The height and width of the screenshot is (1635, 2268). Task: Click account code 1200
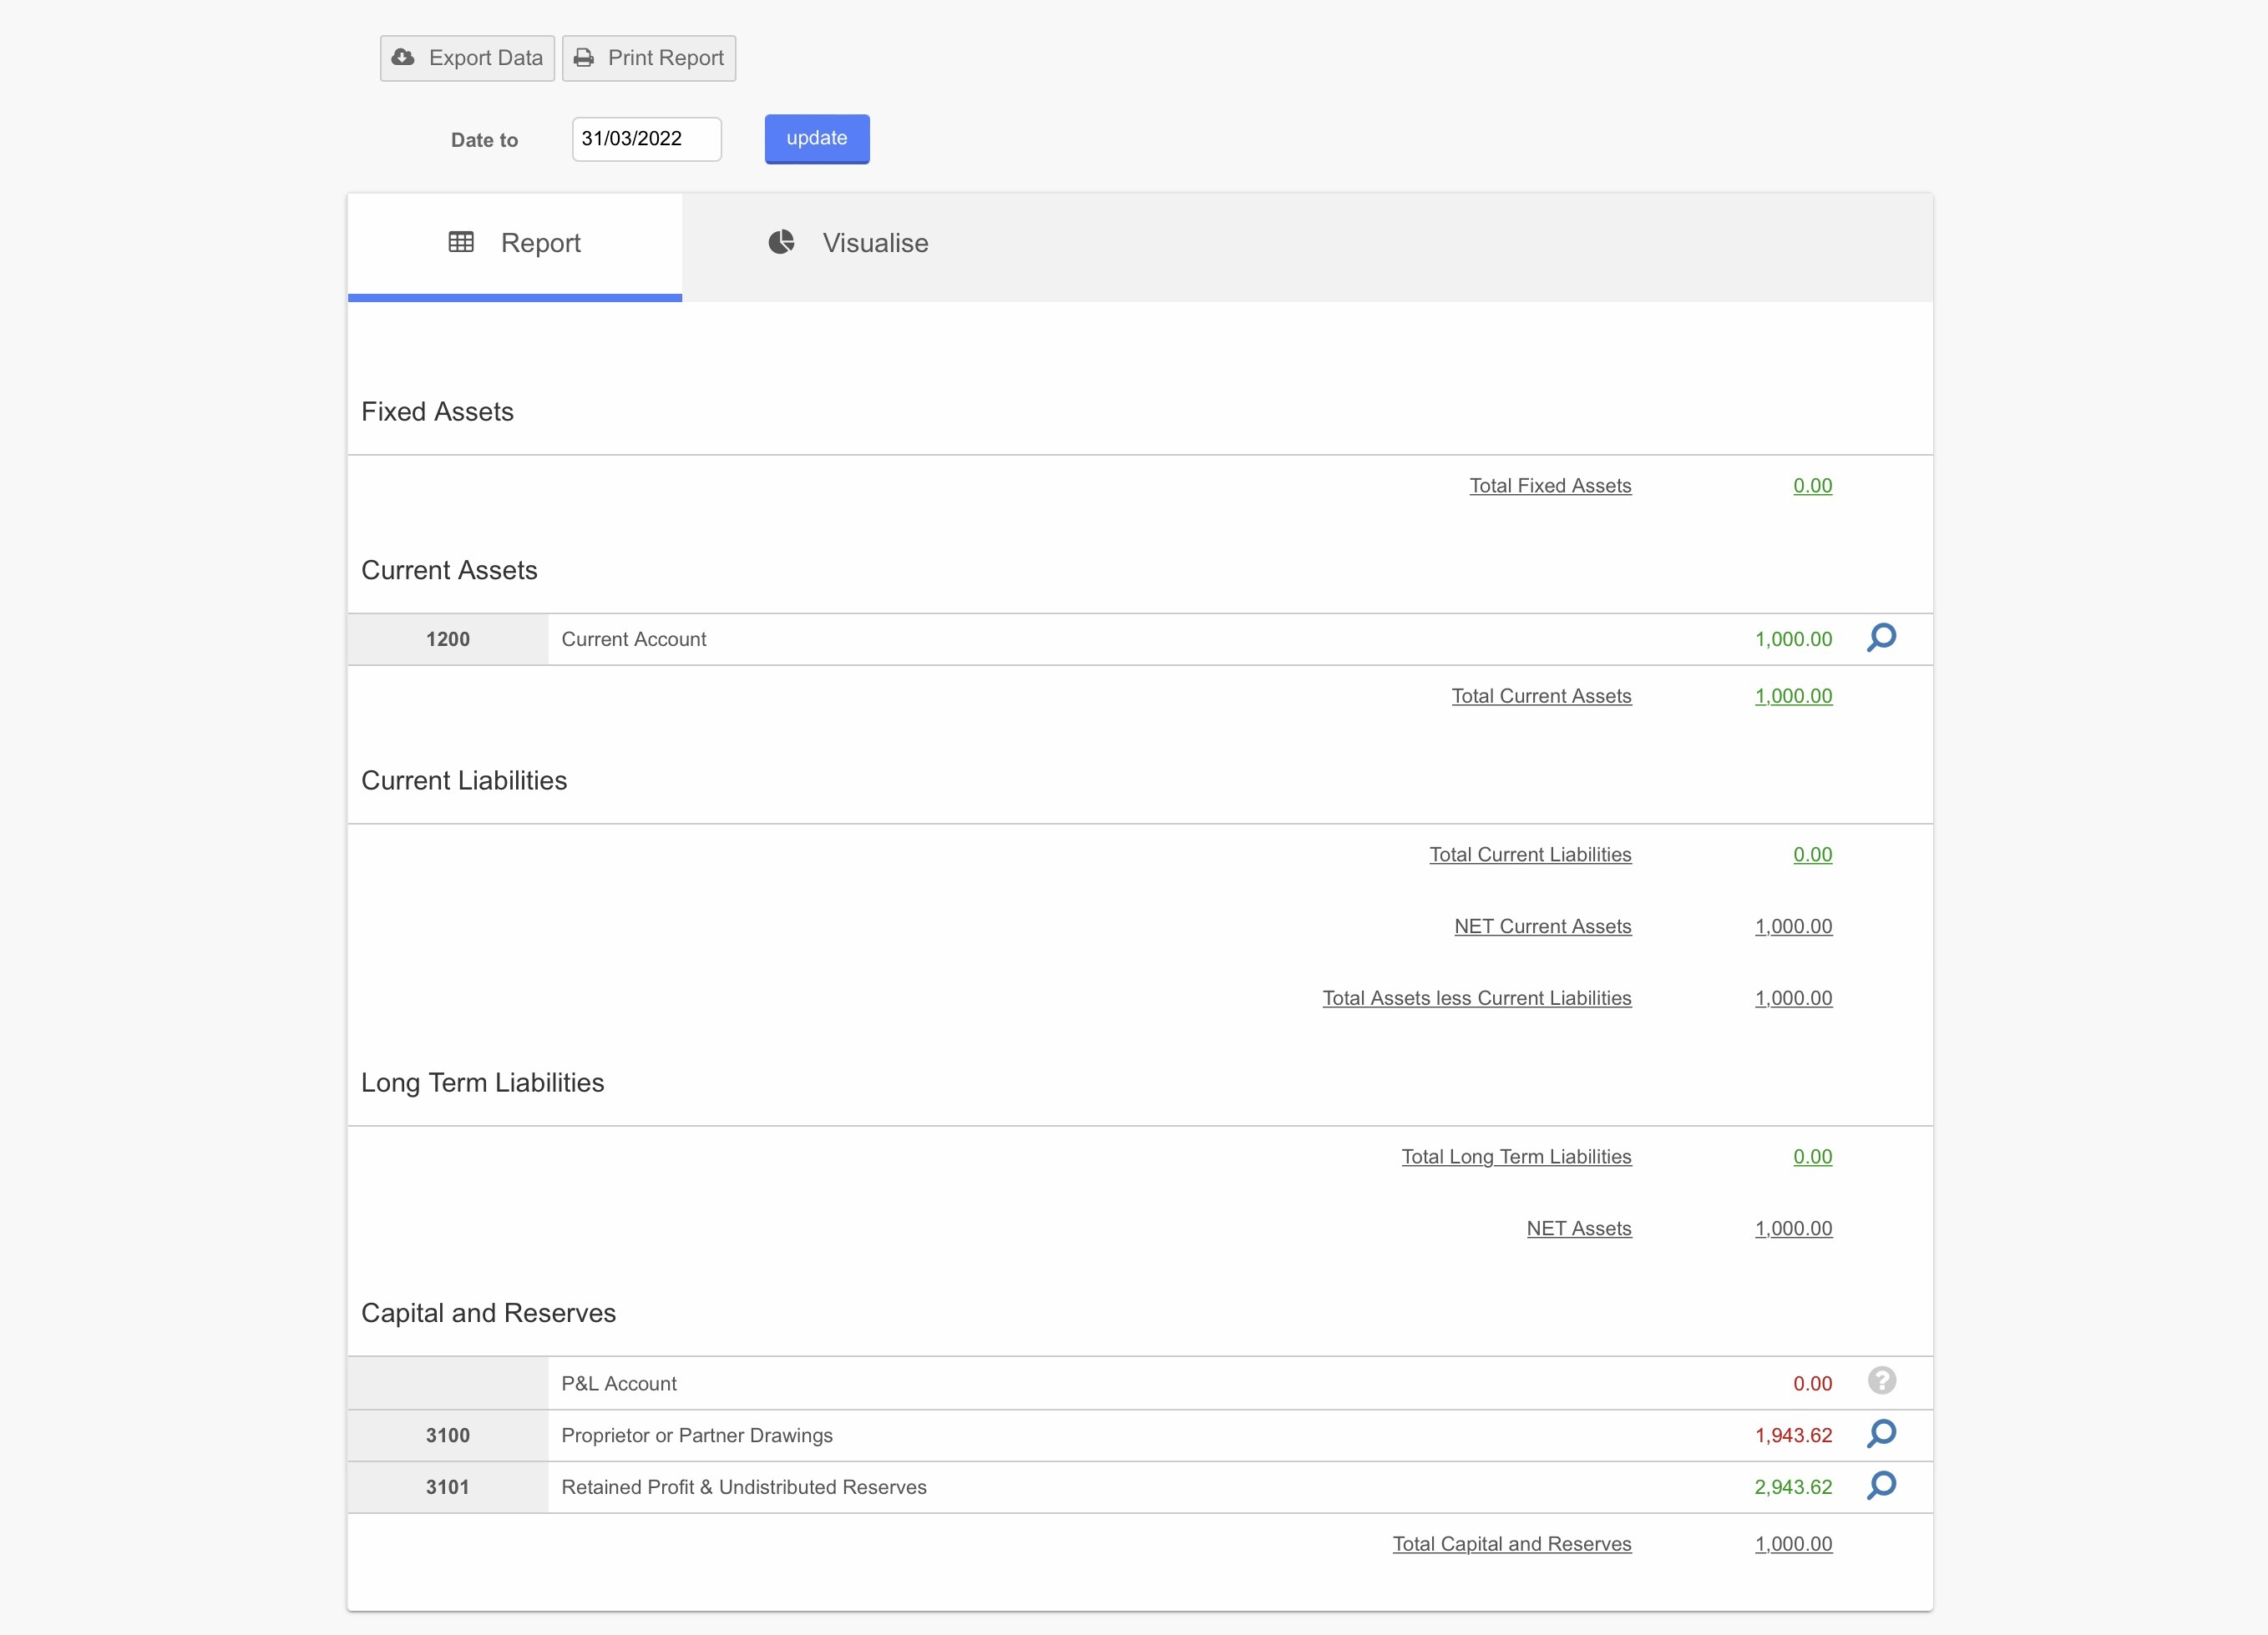pyautogui.click(x=448, y=639)
